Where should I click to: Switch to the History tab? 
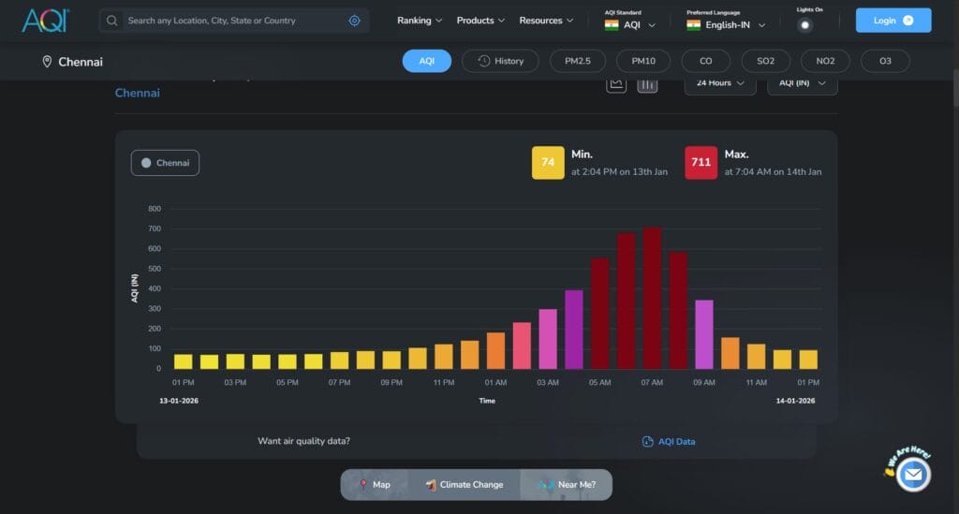[x=500, y=61]
